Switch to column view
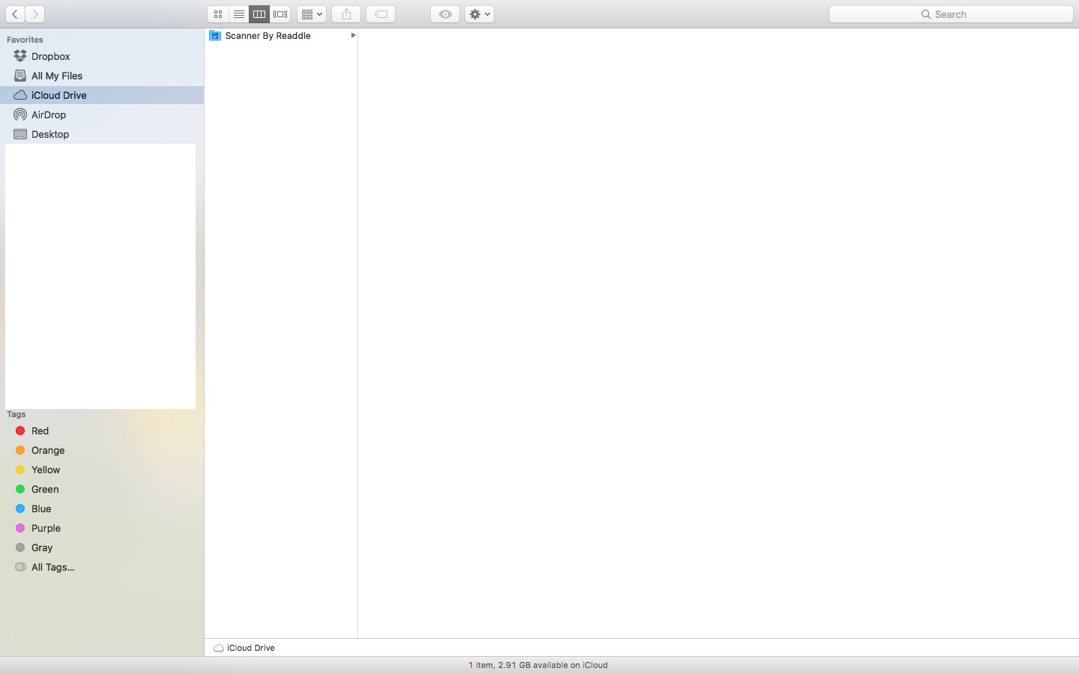The height and width of the screenshot is (674, 1079). (x=259, y=14)
